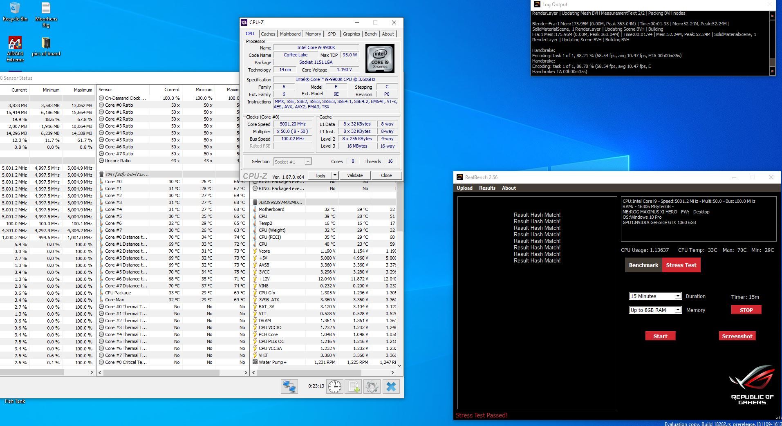Click the round icon beside Core #0 Critical Te...
Viewport: 782px width, 426px height.
101,362
